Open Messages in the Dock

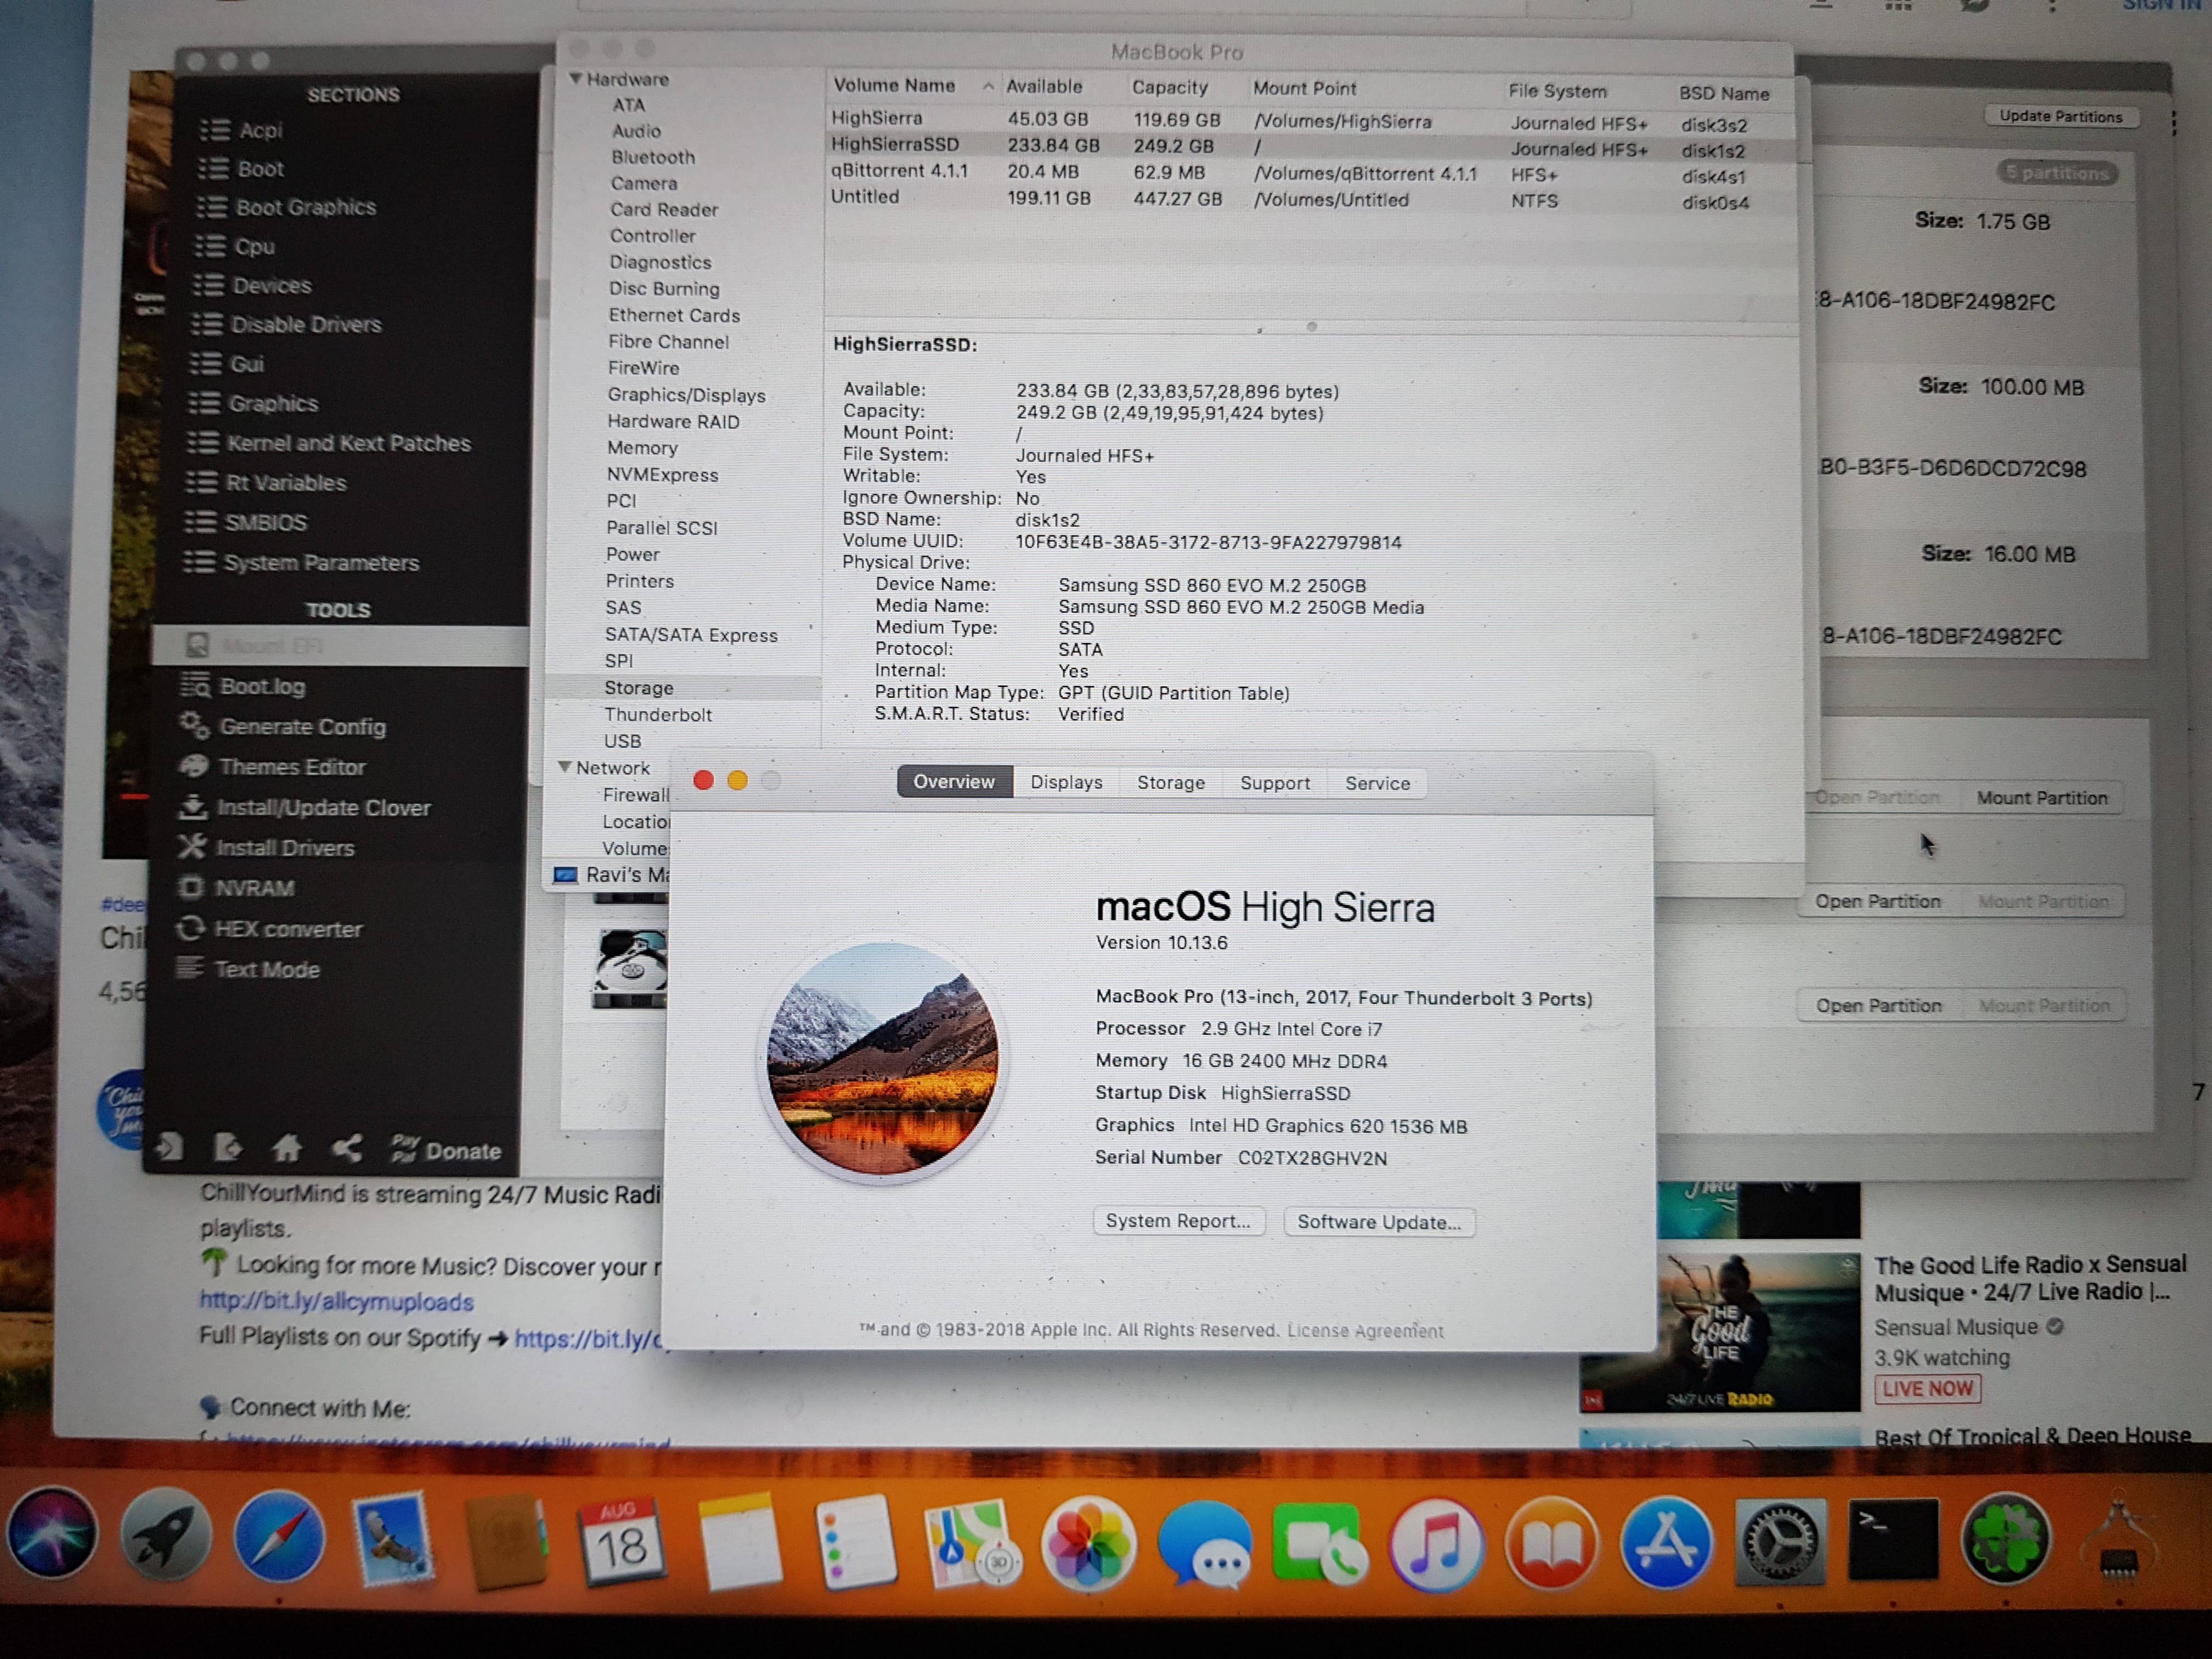(1204, 1545)
